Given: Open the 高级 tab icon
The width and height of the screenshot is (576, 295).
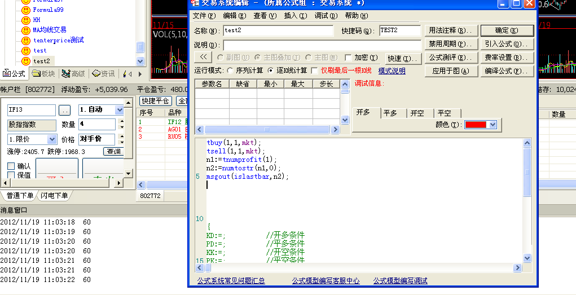Looking at the screenshot, I should tap(66, 74).
